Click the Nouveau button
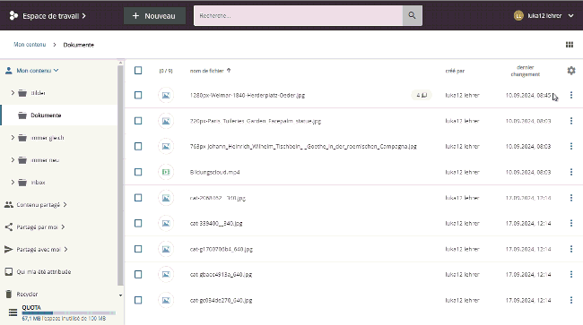 [x=154, y=15]
